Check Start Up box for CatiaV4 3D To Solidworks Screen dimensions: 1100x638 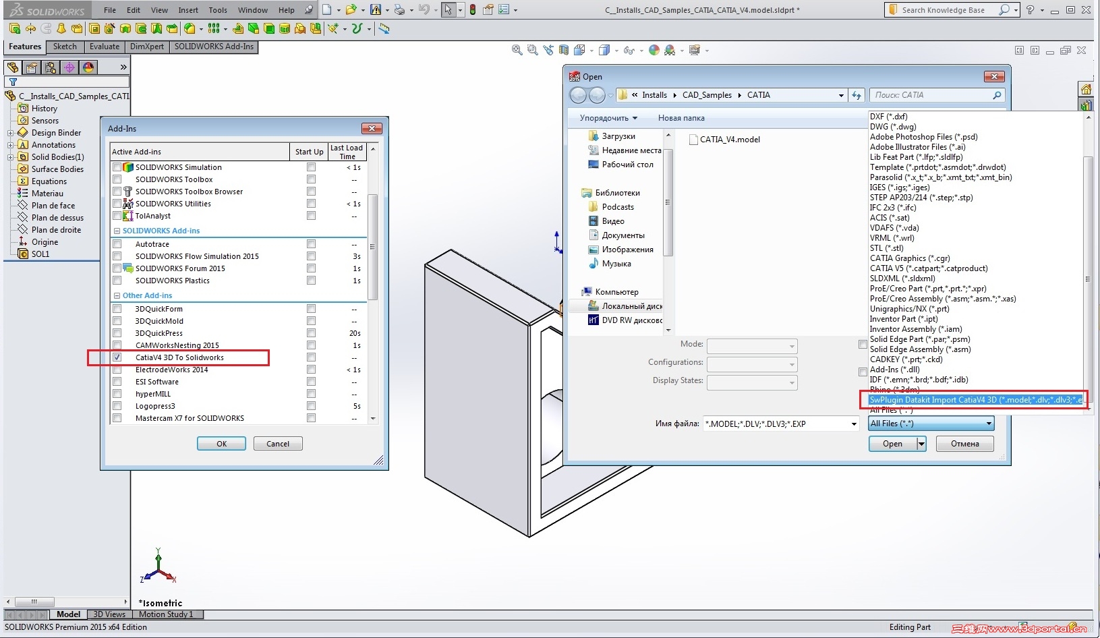click(311, 357)
